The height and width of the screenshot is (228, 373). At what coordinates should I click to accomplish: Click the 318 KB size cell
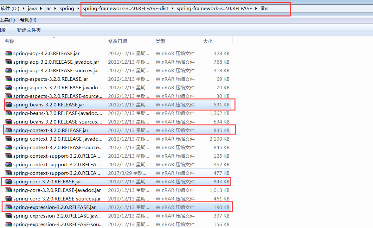pos(222,70)
